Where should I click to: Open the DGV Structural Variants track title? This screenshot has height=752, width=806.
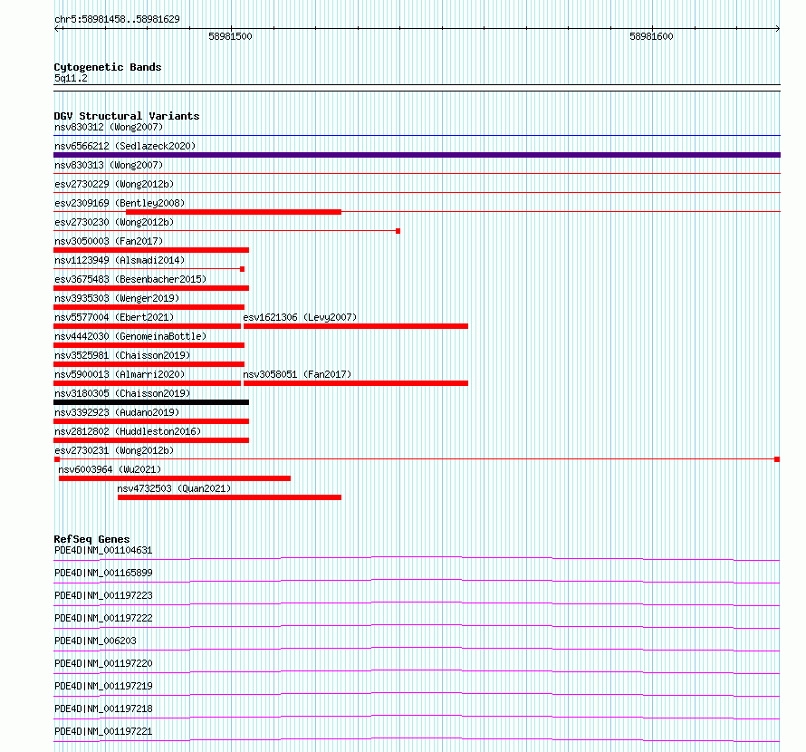[127, 116]
